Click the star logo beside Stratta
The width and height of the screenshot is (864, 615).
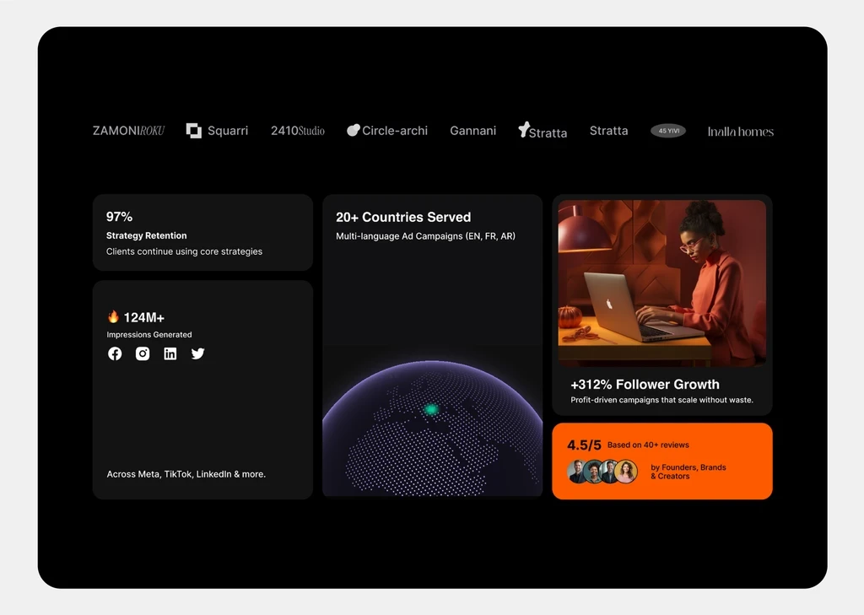point(523,130)
